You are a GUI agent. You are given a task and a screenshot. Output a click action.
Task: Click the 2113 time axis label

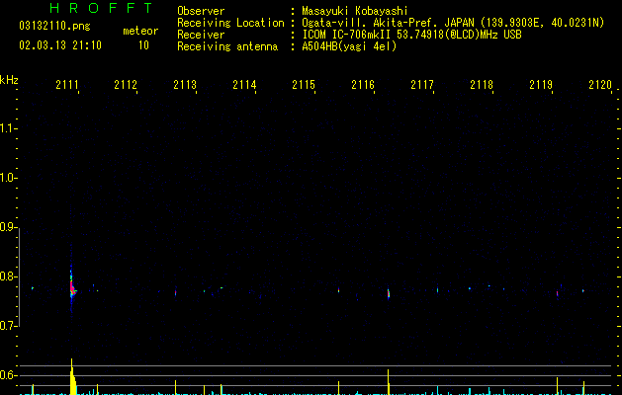(x=185, y=85)
